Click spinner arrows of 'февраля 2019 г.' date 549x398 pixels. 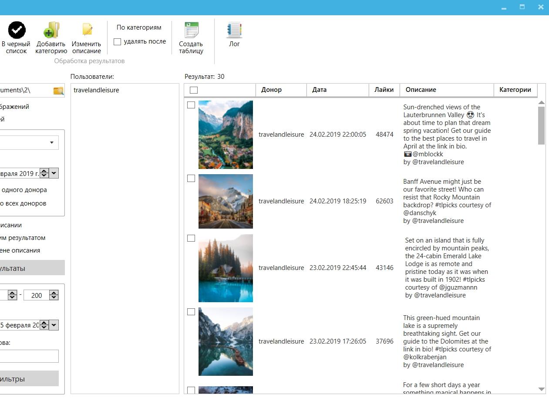44,173
